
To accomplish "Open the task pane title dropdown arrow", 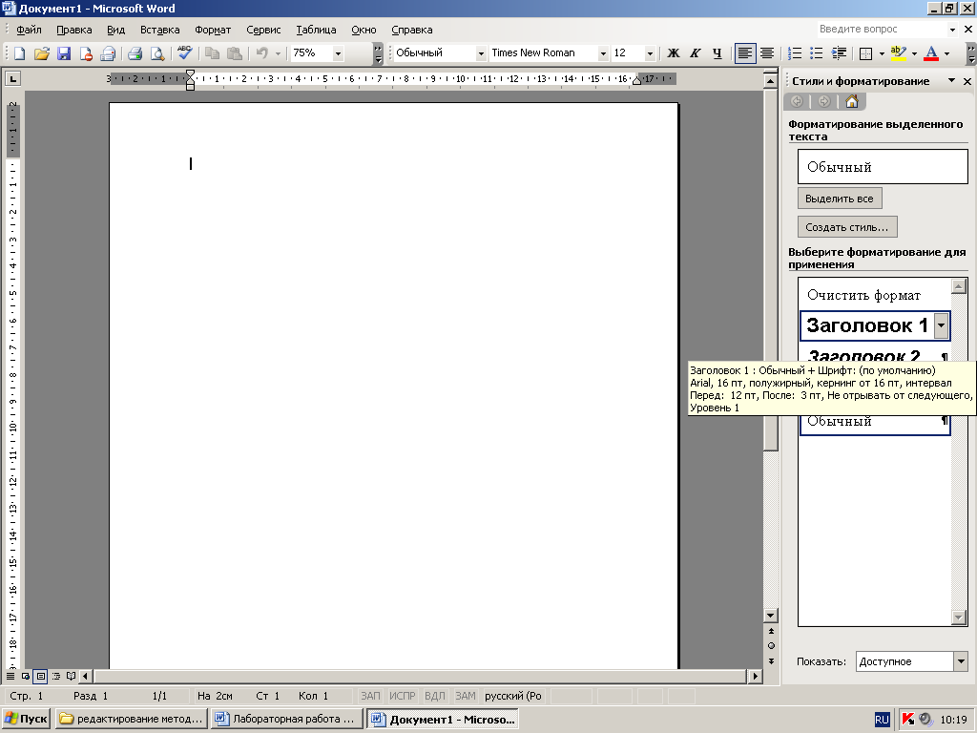I will [x=951, y=80].
